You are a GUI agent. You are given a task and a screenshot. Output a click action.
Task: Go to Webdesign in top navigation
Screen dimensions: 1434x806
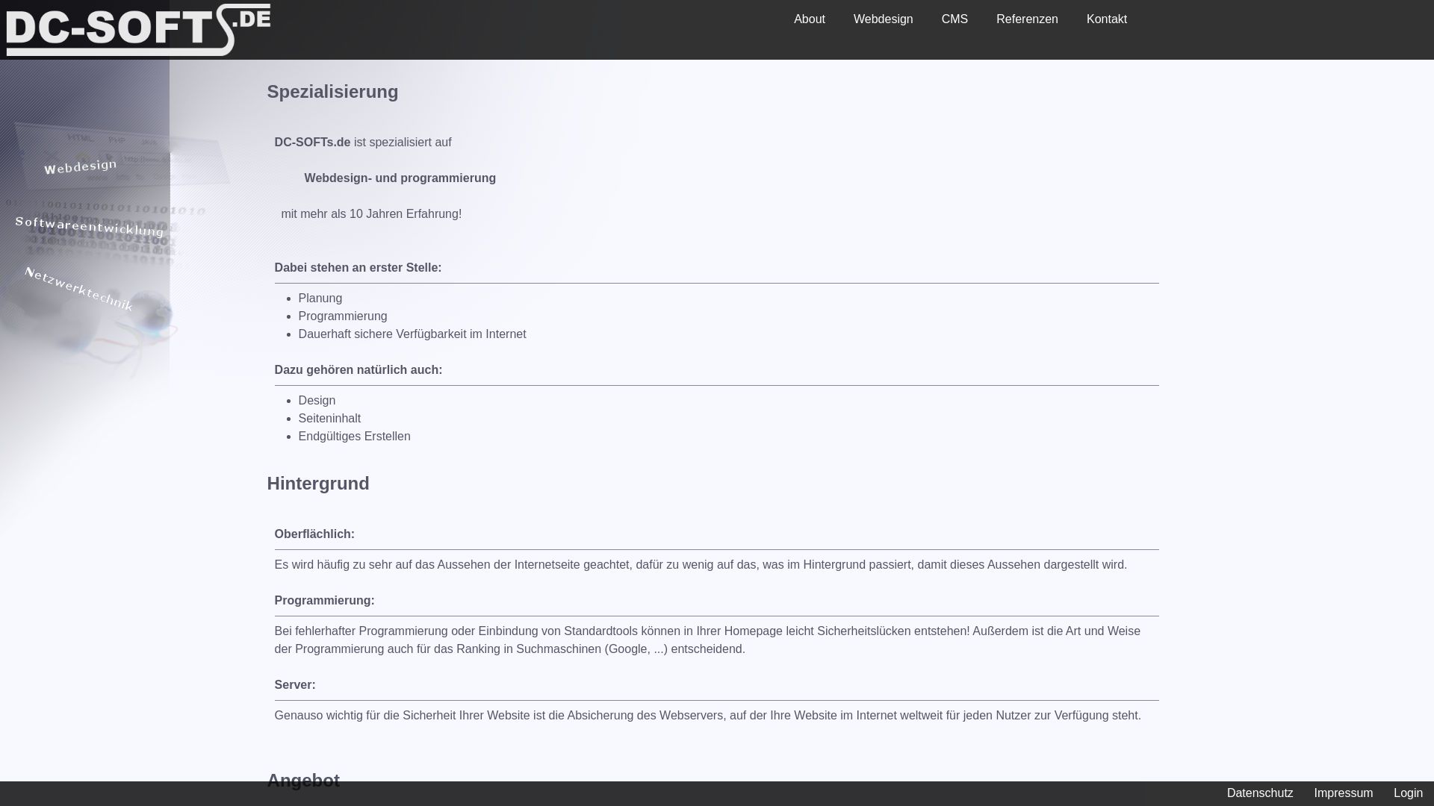click(883, 19)
